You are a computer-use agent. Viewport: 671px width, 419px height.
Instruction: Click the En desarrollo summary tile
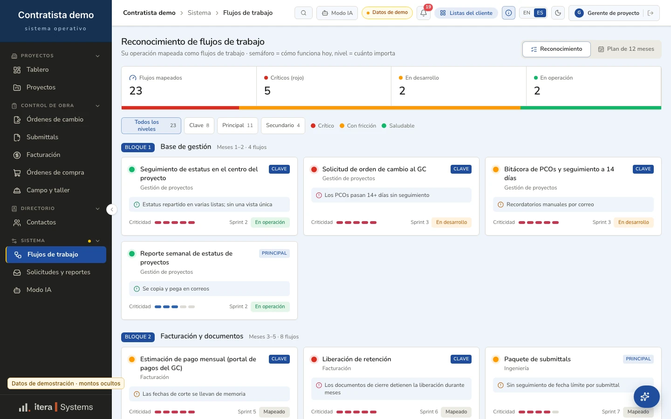tap(459, 86)
